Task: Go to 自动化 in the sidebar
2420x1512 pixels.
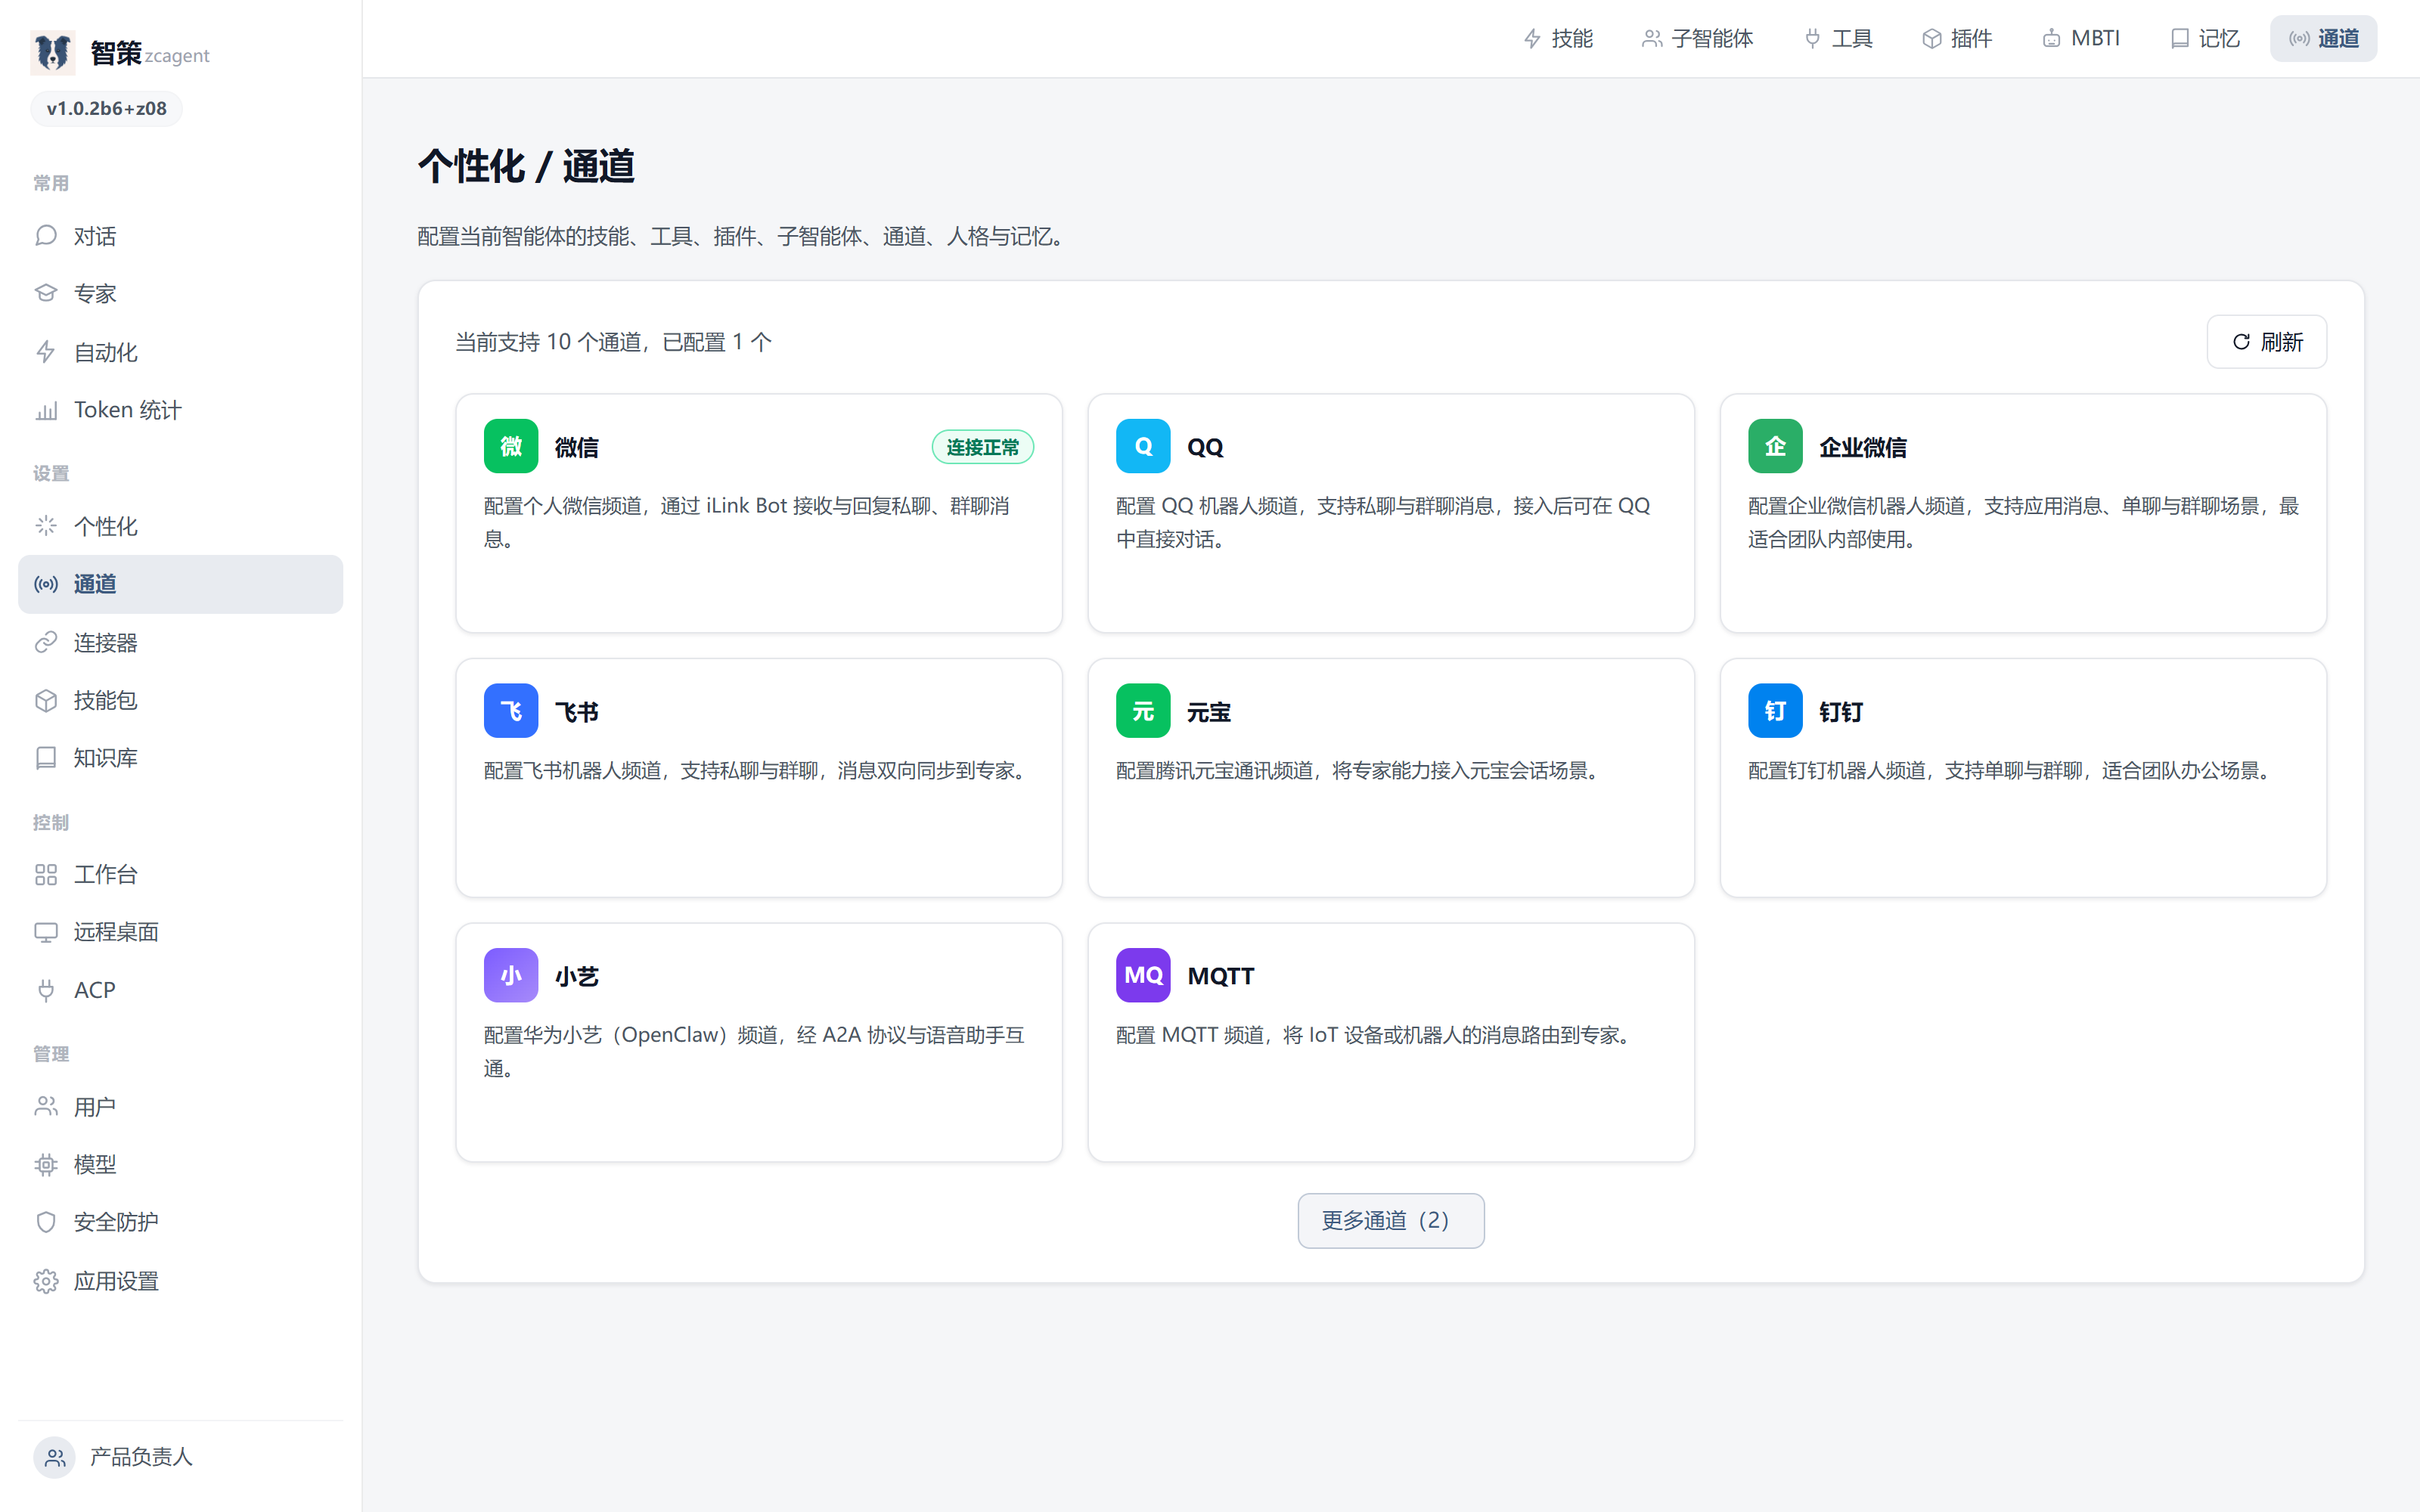Action: [x=181, y=352]
